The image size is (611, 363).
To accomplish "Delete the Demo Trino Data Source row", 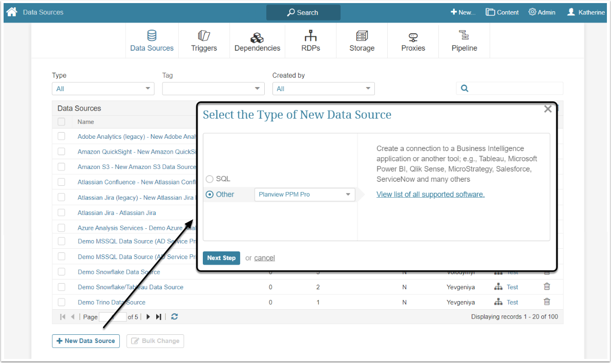I will (x=546, y=302).
